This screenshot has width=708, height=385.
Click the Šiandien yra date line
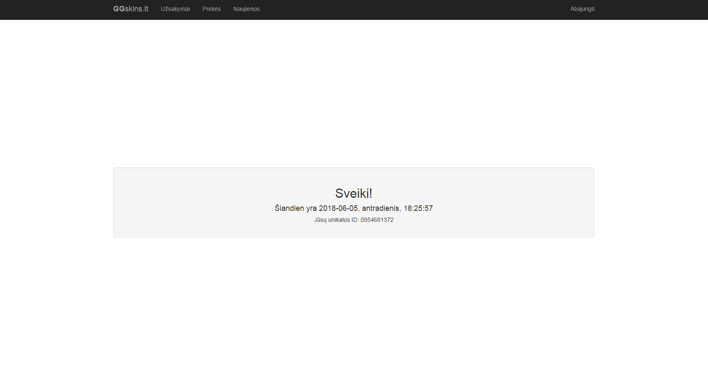(354, 208)
